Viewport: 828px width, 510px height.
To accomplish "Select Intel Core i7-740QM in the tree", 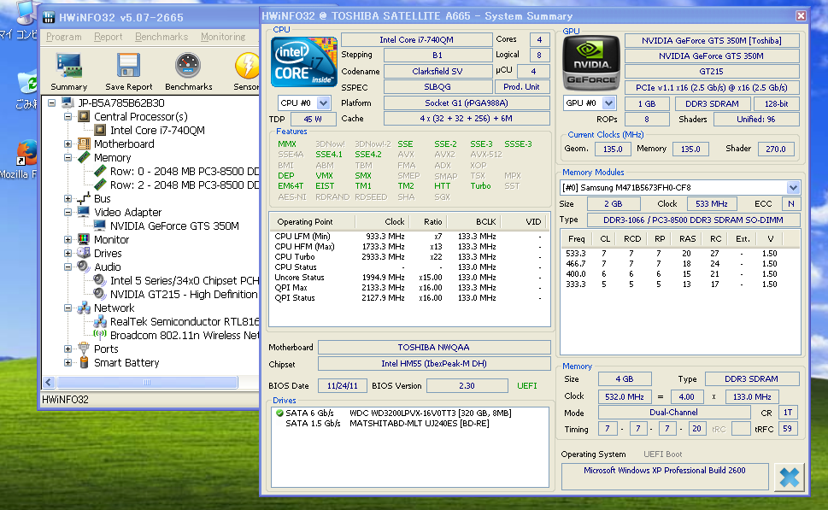I will 157,131.
